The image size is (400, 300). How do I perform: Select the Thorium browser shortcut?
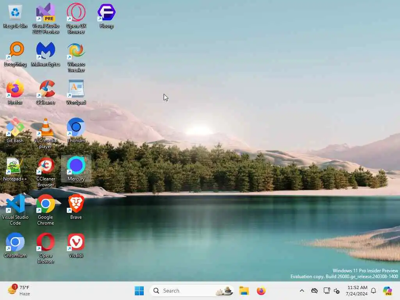pyautogui.click(x=76, y=131)
